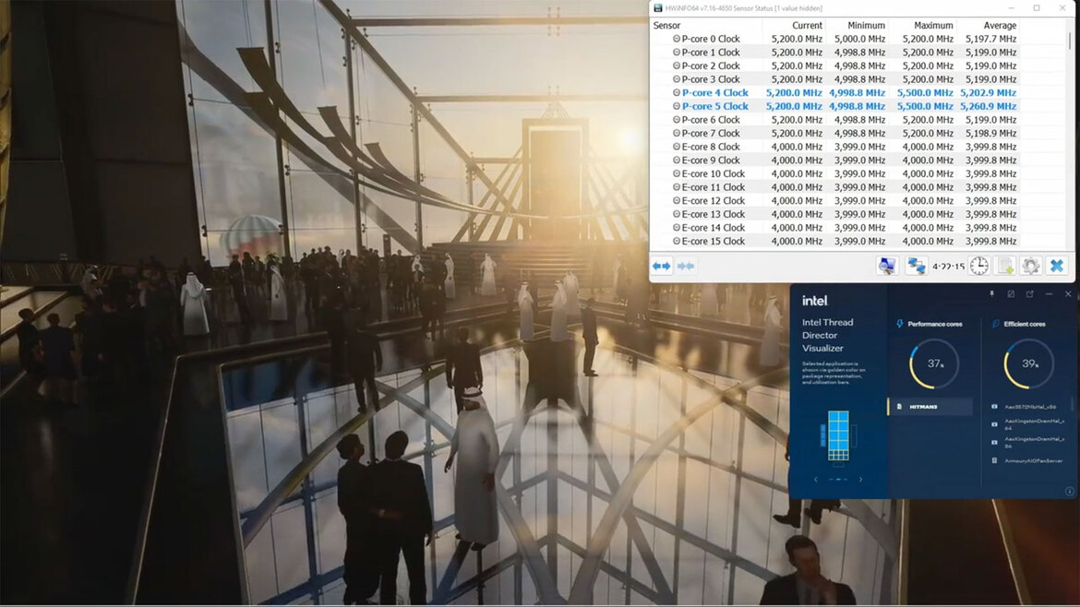
Task: Click the HITMAN3 file icon
Action: tap(899, 407)
